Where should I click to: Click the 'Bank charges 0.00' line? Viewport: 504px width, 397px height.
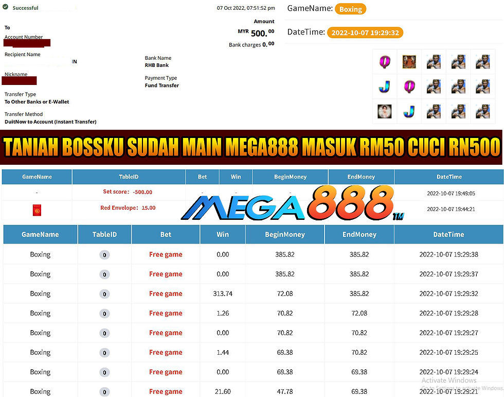[251, 44]
